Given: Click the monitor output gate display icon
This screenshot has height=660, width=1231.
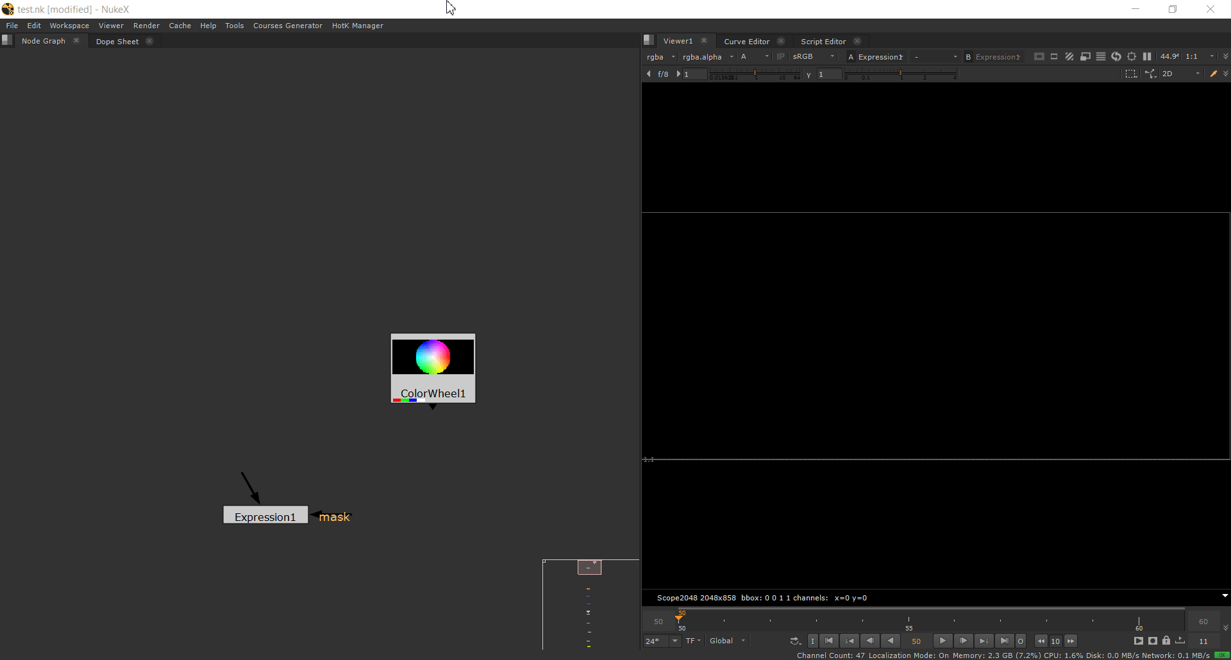Looking at the screenshot, I should [1085, 56].
